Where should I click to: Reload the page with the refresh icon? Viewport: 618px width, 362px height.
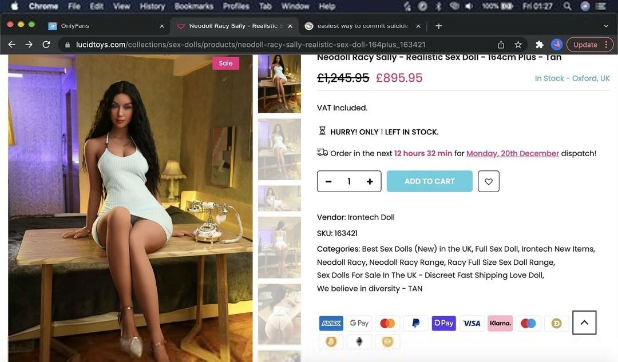point(46,45)
